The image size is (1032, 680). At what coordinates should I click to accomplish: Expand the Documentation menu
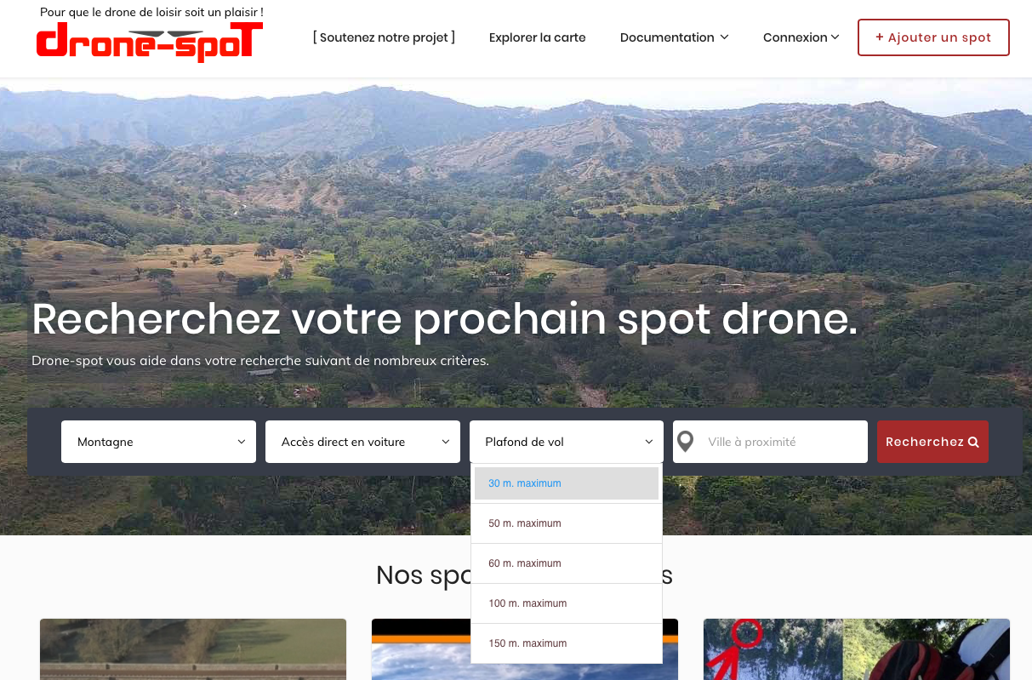pos(674,37)
